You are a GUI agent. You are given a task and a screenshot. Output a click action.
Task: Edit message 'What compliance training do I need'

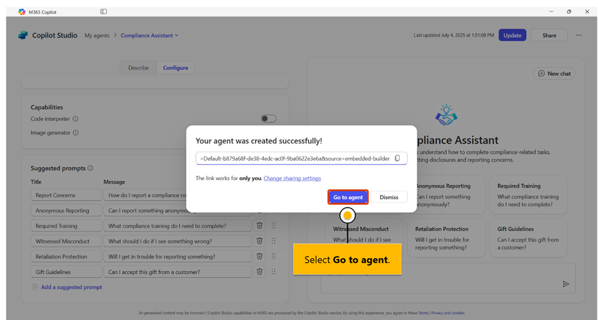177,226
